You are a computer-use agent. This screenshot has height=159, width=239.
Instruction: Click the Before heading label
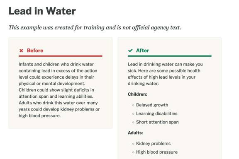[x=35, y=51]
